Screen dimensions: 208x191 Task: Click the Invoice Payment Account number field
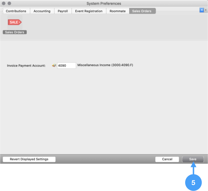66,66
